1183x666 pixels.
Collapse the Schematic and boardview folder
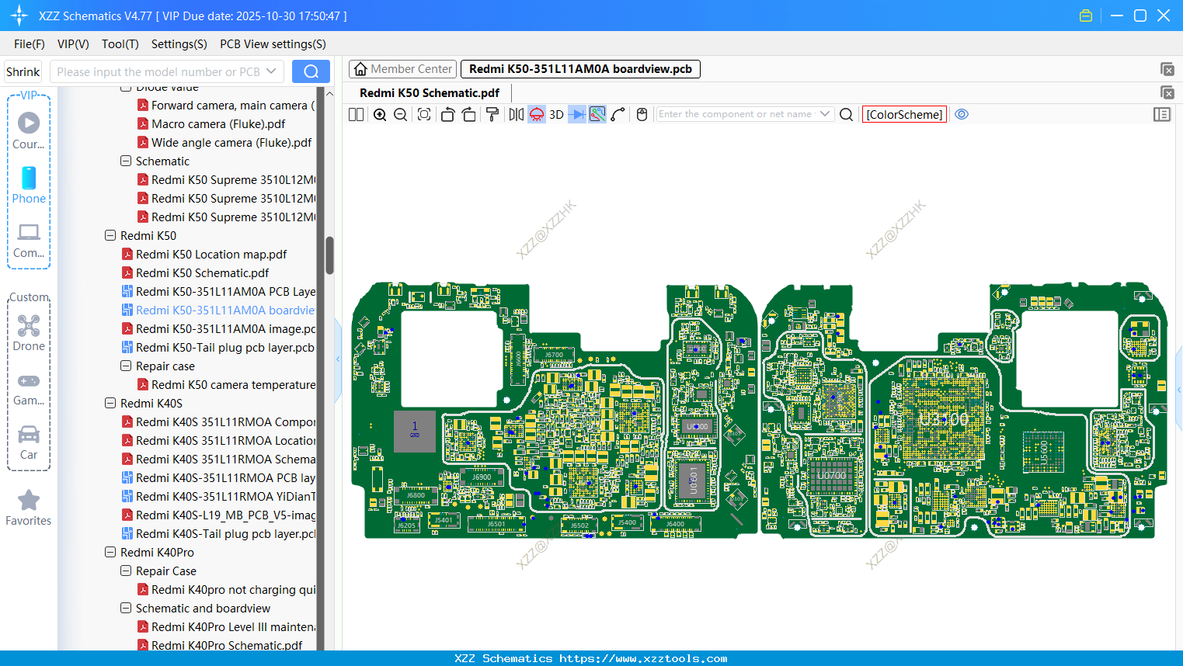point(126,609)
